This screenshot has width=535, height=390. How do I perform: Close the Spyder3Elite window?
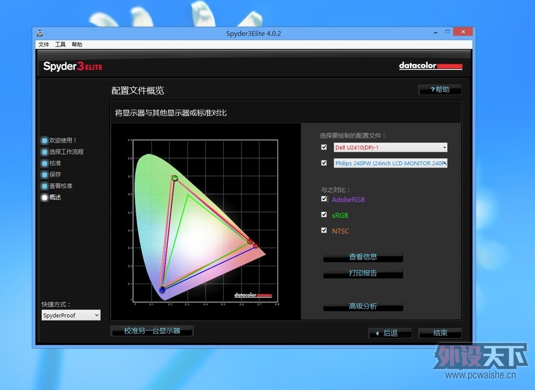(x=463, y=32)
